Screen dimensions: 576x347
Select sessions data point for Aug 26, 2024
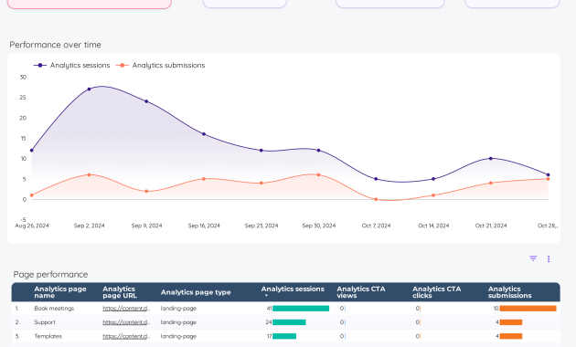tap(32, 151)
